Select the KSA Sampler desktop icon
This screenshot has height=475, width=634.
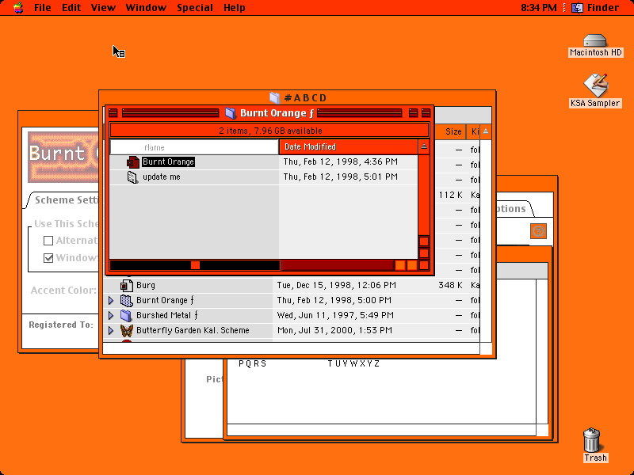click(x=596, y=85)
